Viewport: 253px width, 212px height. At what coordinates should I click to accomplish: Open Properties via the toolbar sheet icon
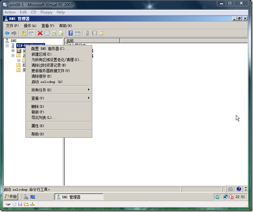click(x=47, y=33)
